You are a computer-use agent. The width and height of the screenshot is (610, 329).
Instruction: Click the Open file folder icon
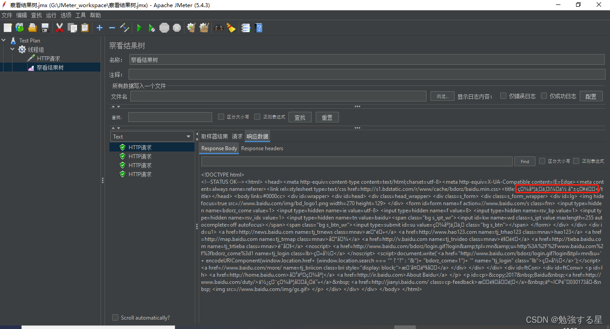click(32, 28)
